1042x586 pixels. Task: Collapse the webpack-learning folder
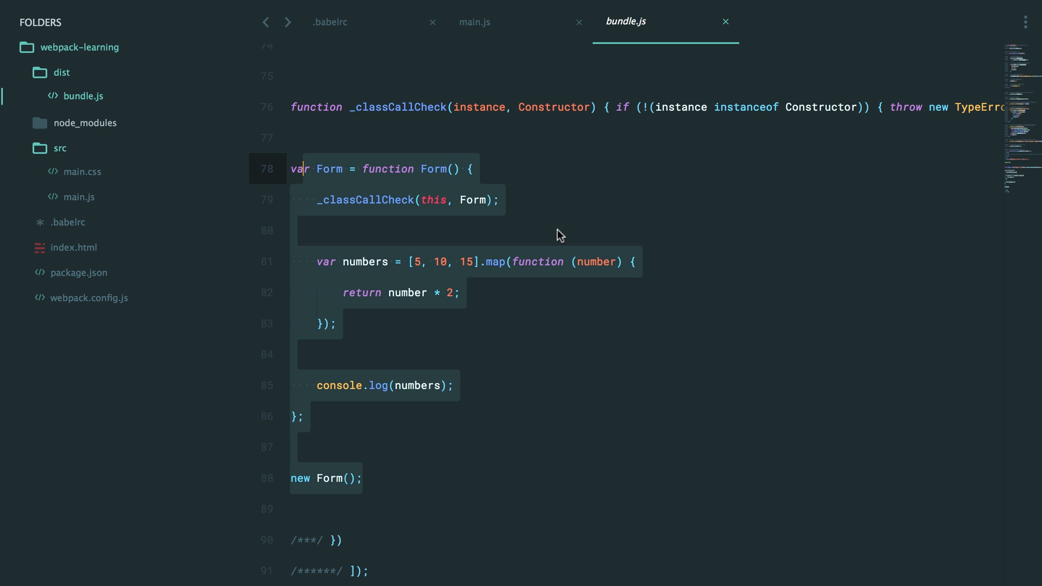click(x=80, y=47)
